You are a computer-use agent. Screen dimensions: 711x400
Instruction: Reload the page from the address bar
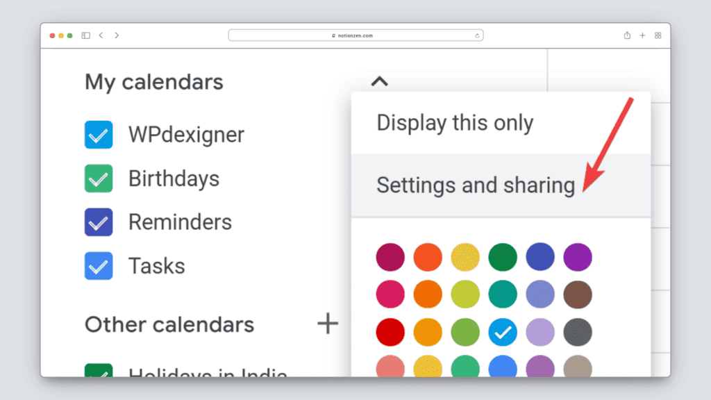click(x=478, y=35)
